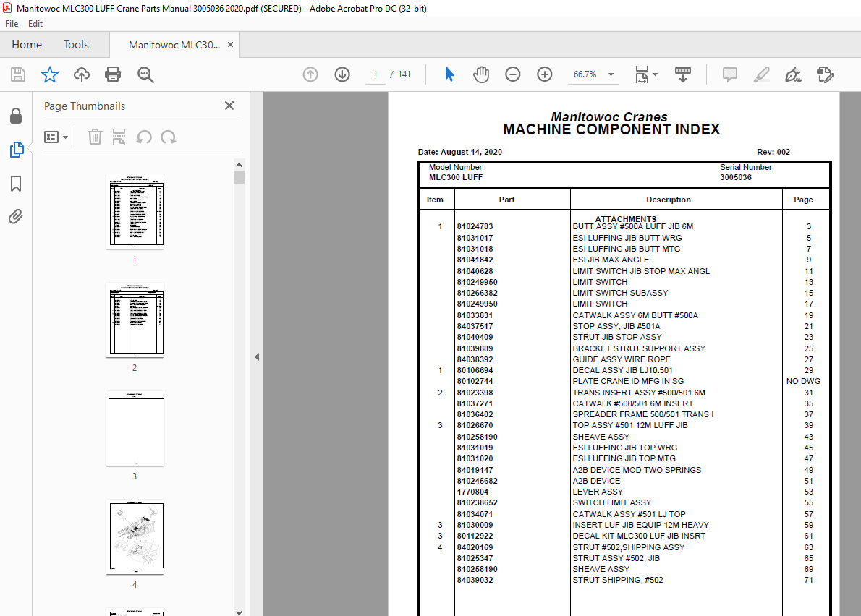The width and height of the screenshot is (861, 616).
Task: Click serial number 3005036 in the document
Action: [736, 177]
